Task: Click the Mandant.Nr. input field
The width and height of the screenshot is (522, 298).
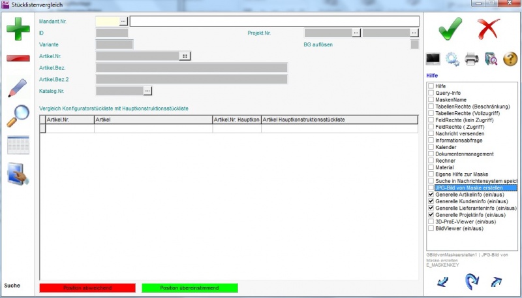Action: click(x=107, y=22)
